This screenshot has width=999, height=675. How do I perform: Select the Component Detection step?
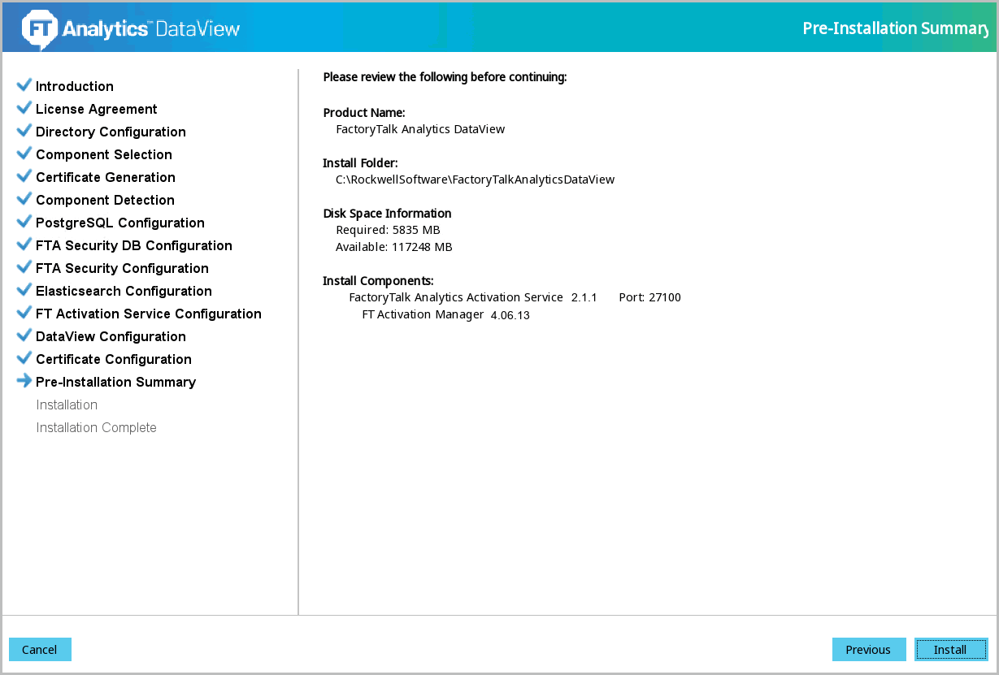(105, 200)
